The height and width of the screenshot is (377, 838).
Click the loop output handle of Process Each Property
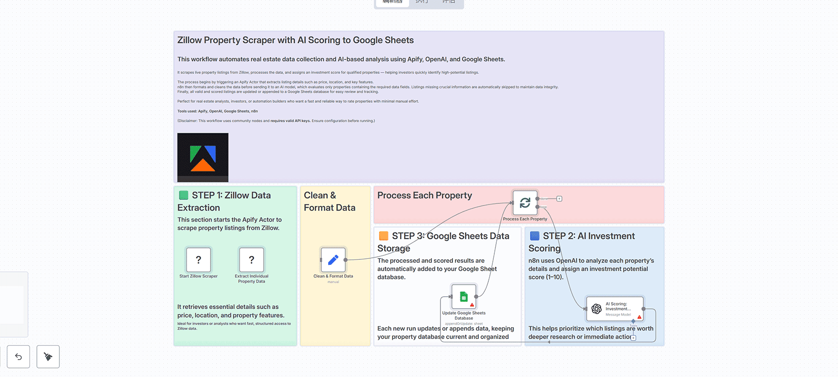(537, 206)
